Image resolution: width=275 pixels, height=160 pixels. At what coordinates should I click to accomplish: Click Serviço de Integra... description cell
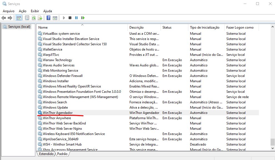click(x=144, y=144)
